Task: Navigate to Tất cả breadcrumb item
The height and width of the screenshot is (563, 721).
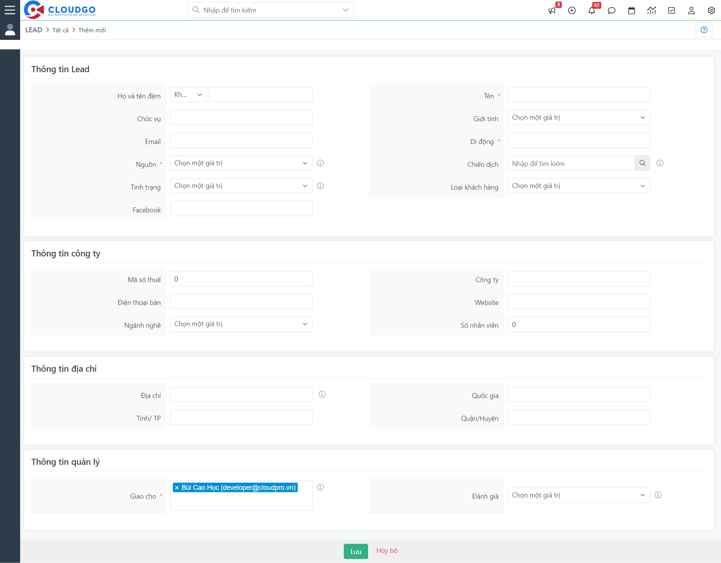Action: [x=60, y=30]
